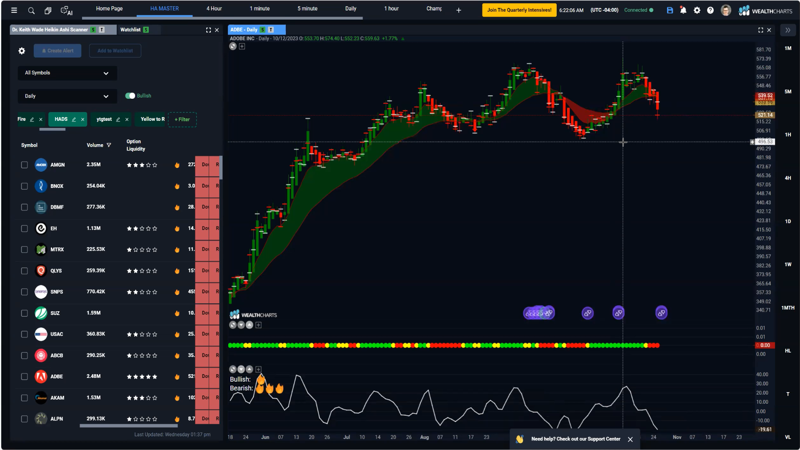Remove the HADS filter tag
Screen dimensions: 800x450
82,120
